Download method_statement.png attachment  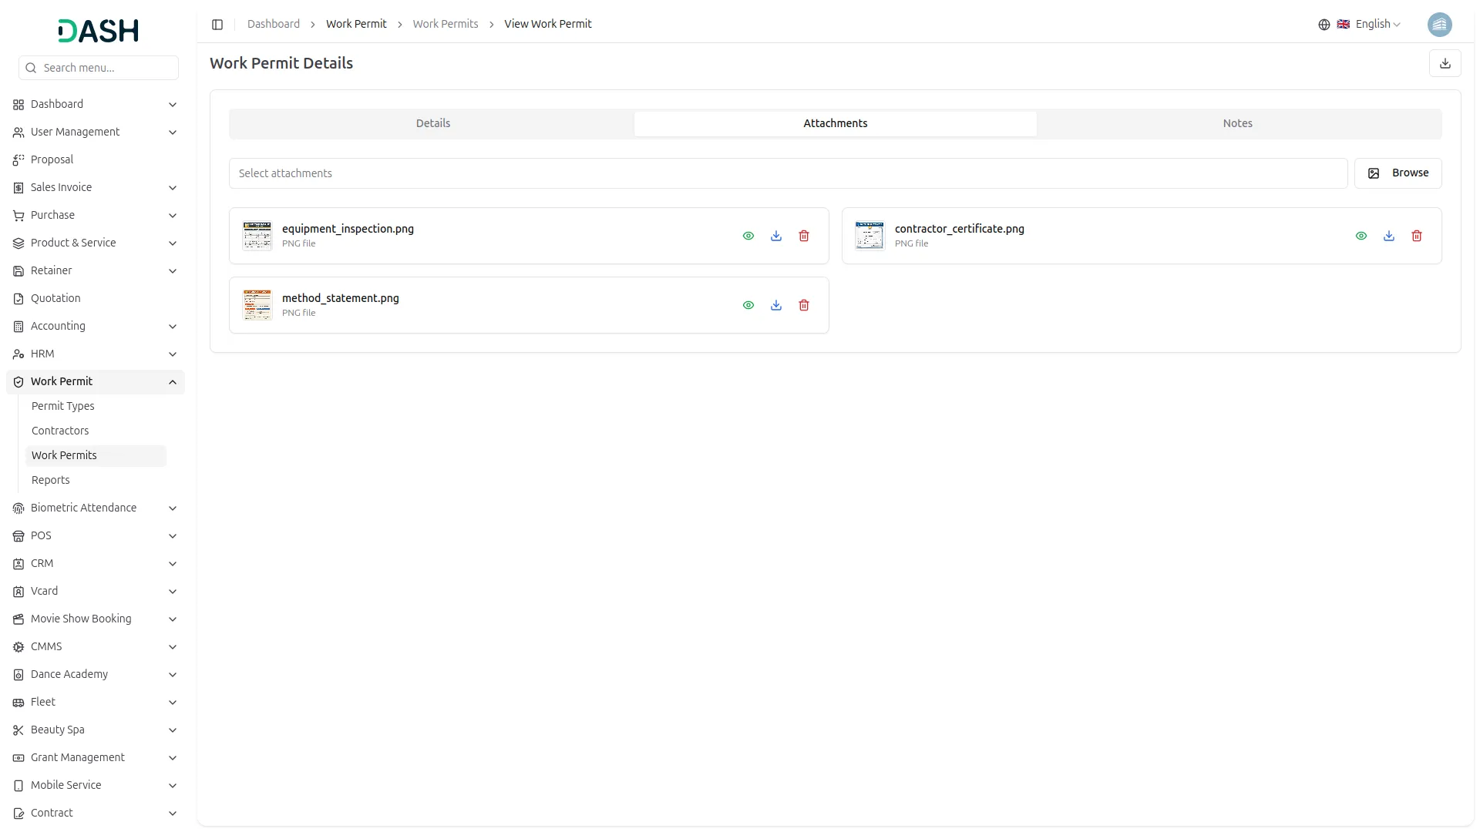[x=776, y=305]
